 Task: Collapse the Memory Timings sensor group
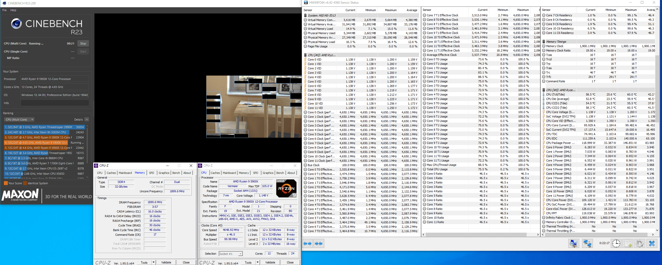click(544, 42)
